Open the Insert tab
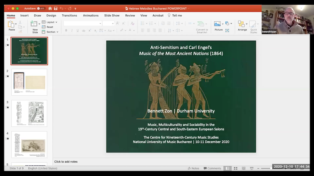This screenshot has height=176, width=314. [x=24, y=15]
